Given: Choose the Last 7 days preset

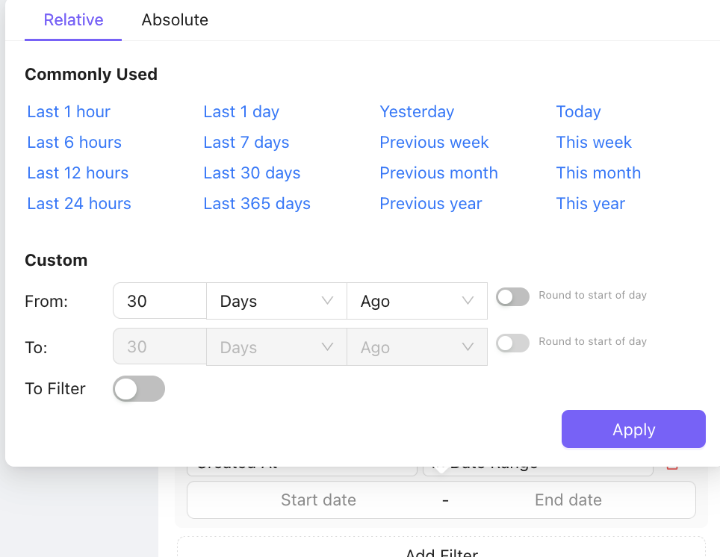Looking at the screenshot, I should [246, 143].
